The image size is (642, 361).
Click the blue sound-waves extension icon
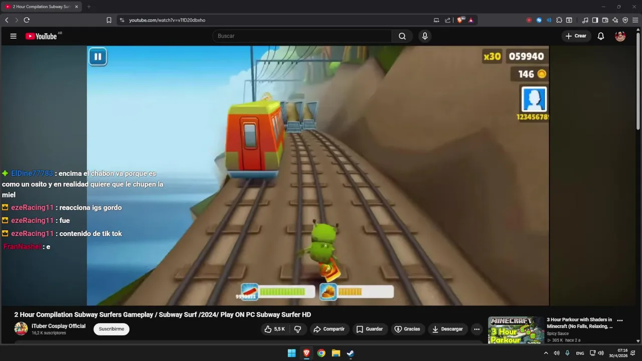[549, 20]
